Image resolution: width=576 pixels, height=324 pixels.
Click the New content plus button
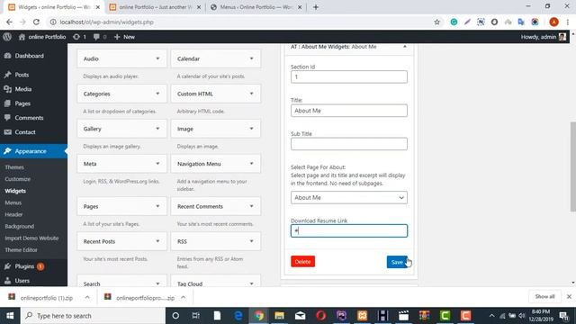(x=124, y=37)
